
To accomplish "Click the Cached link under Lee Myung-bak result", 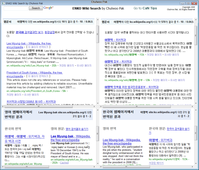I will 64,163.
